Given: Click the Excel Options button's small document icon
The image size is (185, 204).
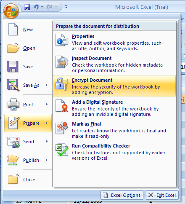Looking at the screenshot, I should click(x=105, y=195).
